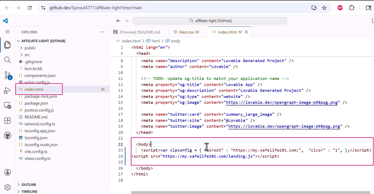Open vitest.config.ts in explorer
Viewport: 374px width, 194px height.
click(x=37, y=158)
